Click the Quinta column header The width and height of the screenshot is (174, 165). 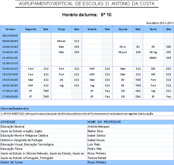[123, 29]
